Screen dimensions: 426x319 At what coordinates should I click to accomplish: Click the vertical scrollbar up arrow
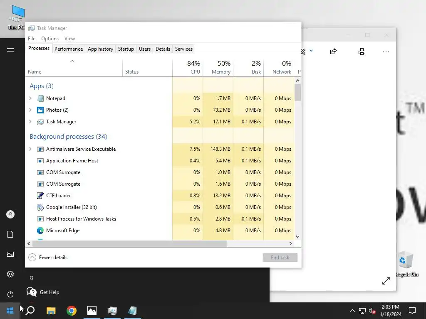[x=297, y=81]
